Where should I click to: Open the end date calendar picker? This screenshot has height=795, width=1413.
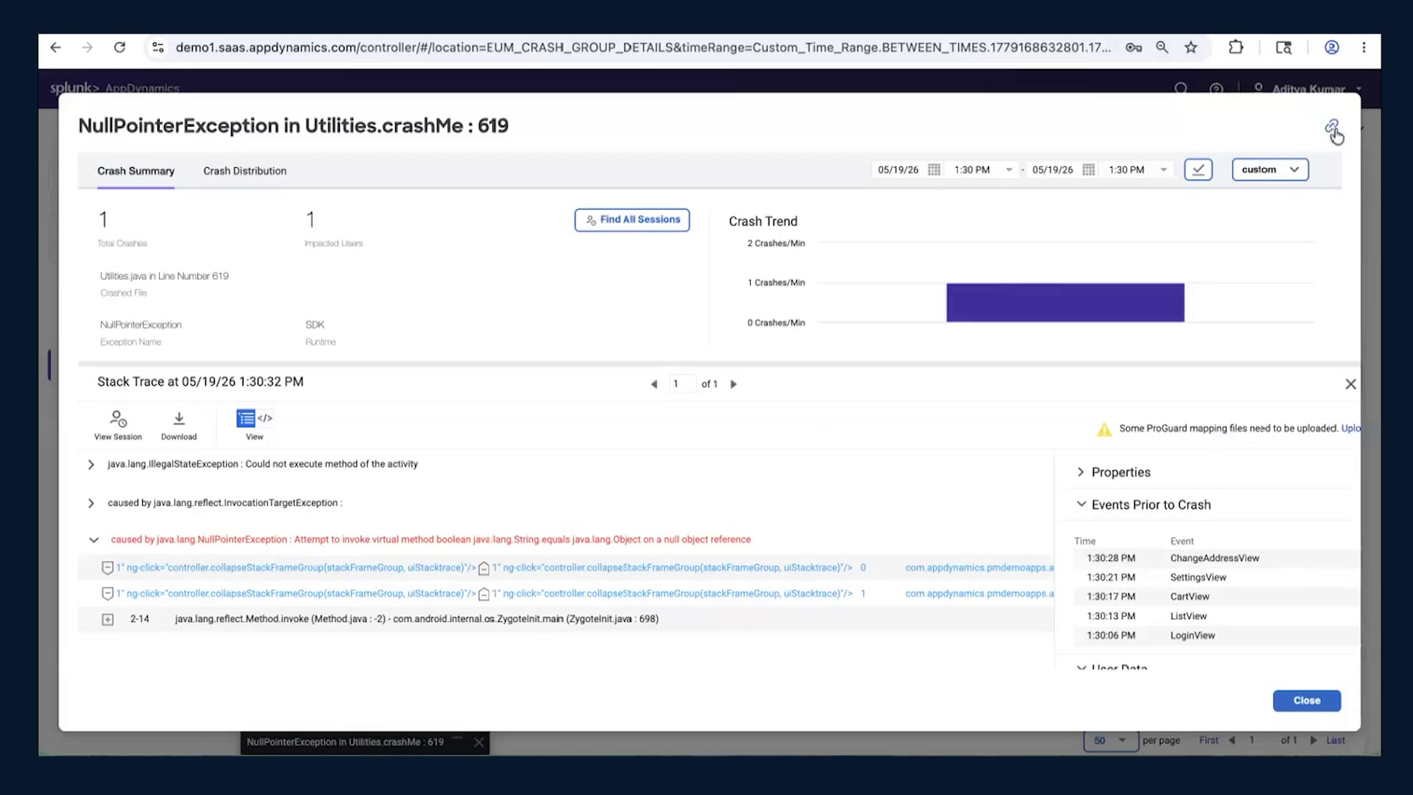[x=1088, y=170]
